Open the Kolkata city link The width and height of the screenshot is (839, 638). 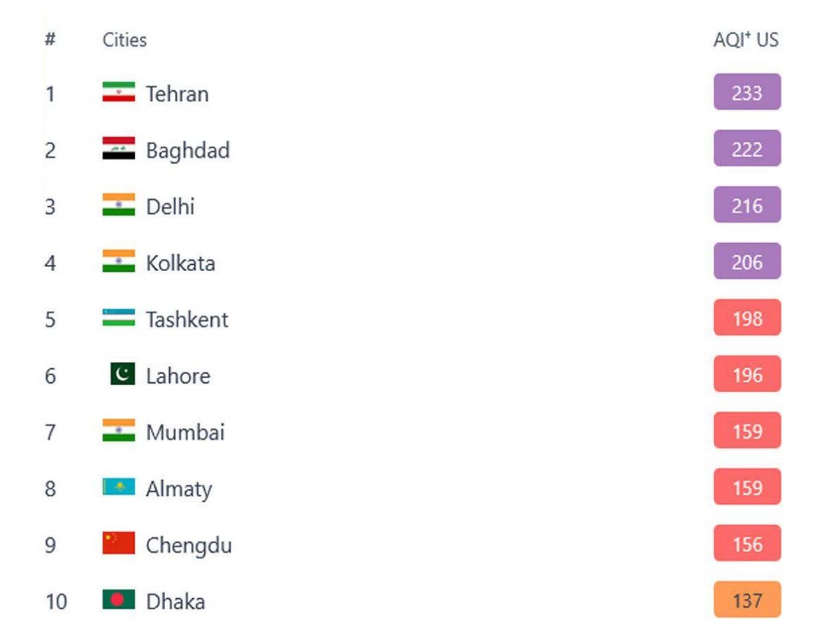pyautogui.click(x=180, y=263)
